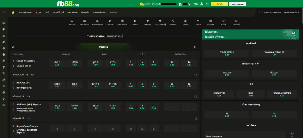
Task: Expand 11 more markets for AS Roma match
Action: [x=28, y=118]
